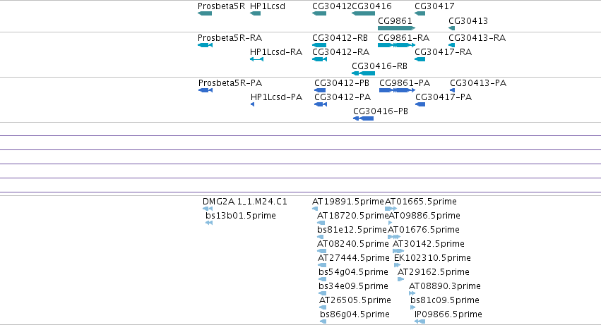Select the CG9861 gene label
601x325 pixels.
point(395,21)
